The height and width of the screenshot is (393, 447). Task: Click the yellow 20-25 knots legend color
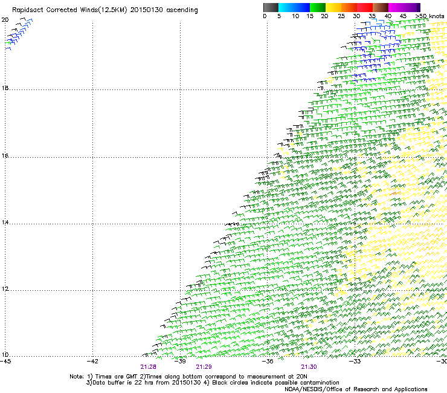tap(333, 7)
